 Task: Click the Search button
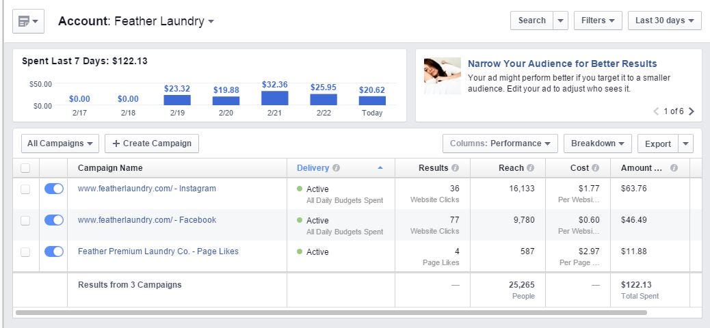(532, 20)
